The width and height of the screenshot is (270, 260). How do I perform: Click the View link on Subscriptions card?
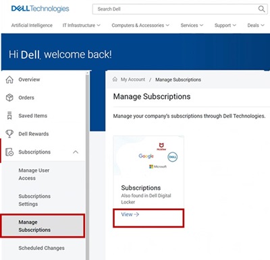click(130, 214)
